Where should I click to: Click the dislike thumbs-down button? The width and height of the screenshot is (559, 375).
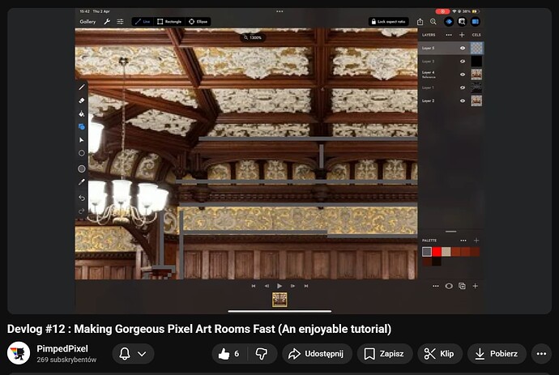click(261, 354)
